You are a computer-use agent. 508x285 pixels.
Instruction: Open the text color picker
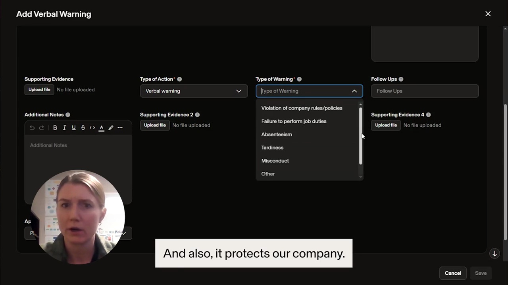102,127
